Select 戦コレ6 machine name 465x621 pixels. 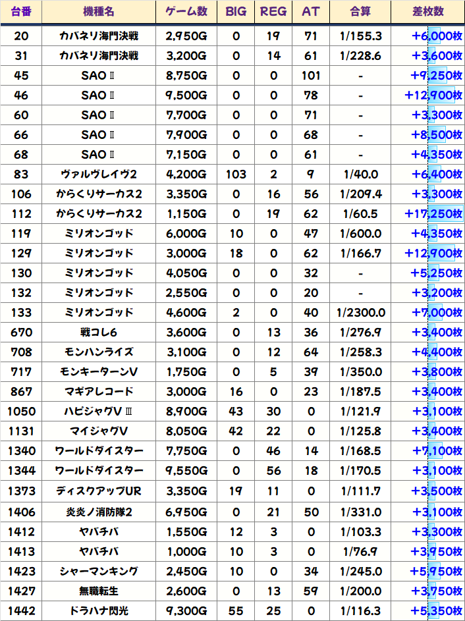pyautogui.click(x=99, y=333)
